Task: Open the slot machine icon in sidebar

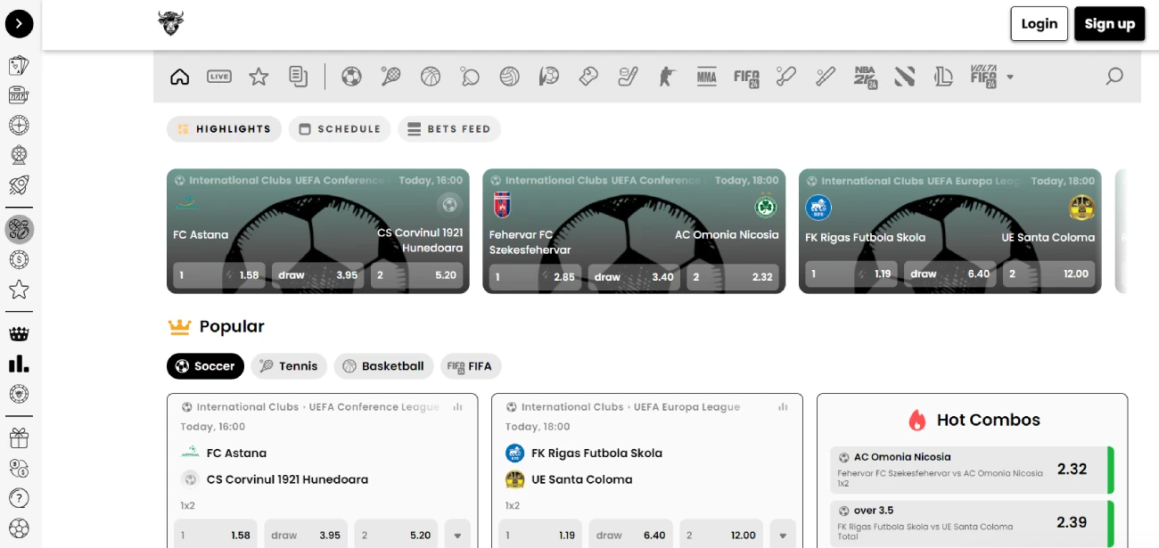Action: click(x=19, y=95)
